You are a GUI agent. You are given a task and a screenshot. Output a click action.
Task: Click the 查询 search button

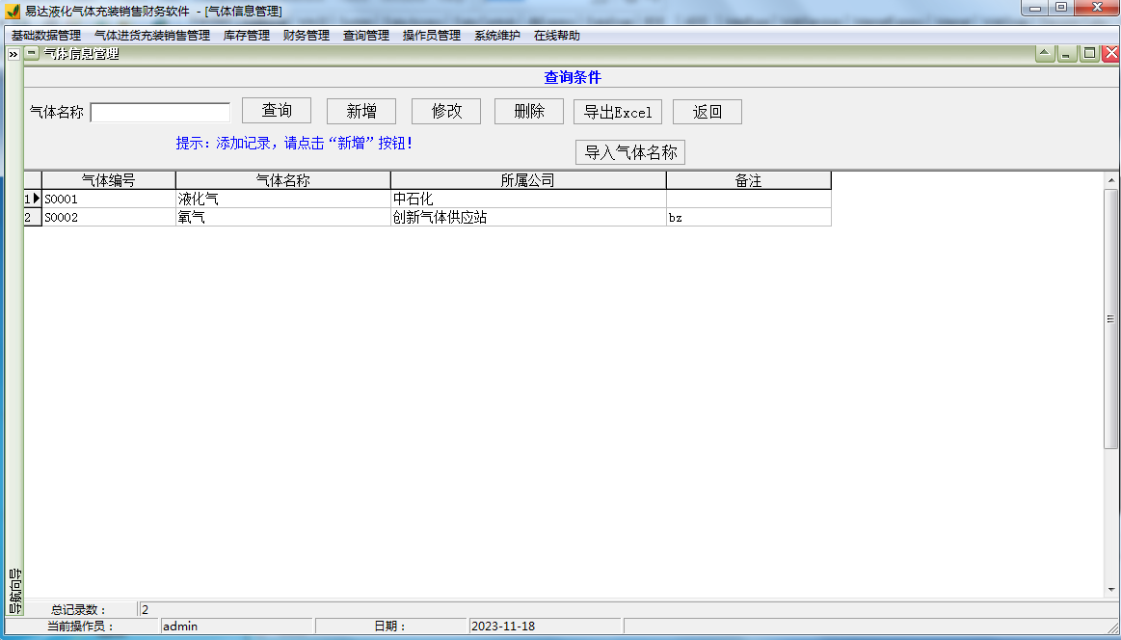(277, 111)
